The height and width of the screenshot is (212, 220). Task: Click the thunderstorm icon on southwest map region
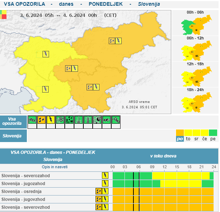click(45, 89)
